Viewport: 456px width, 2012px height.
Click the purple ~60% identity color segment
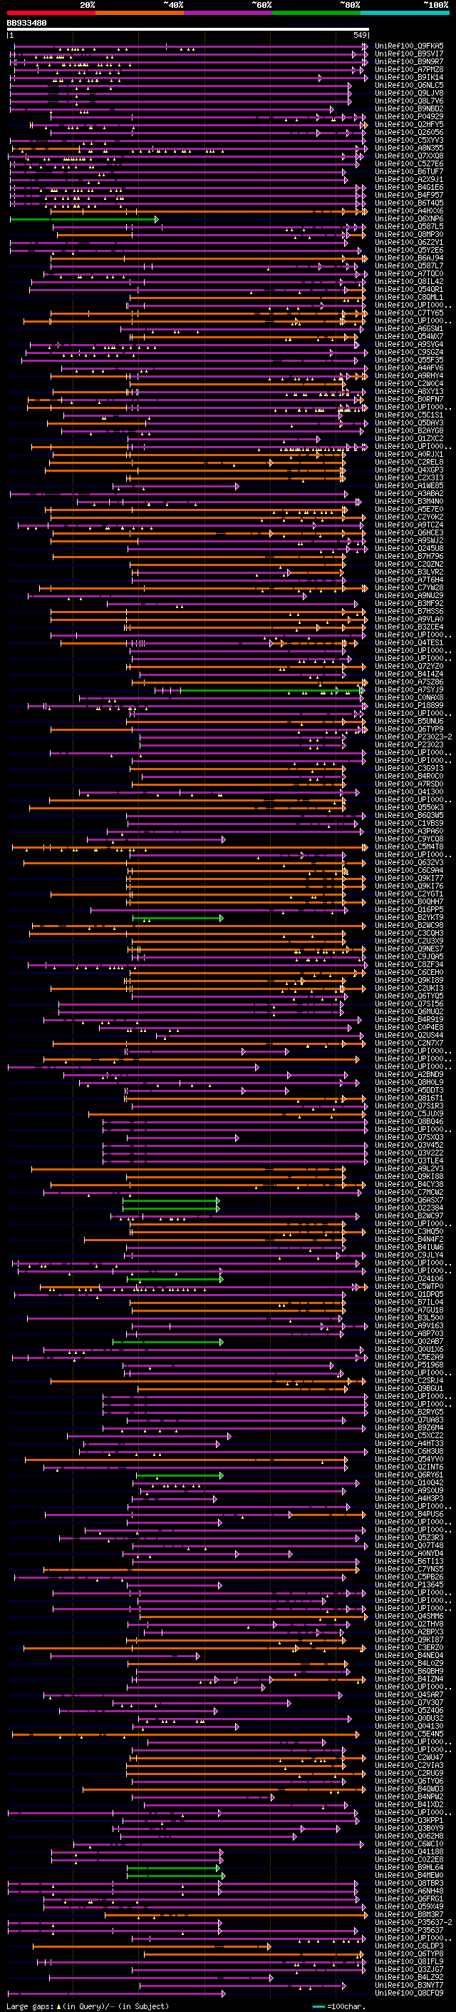click(x=229, y=13)
